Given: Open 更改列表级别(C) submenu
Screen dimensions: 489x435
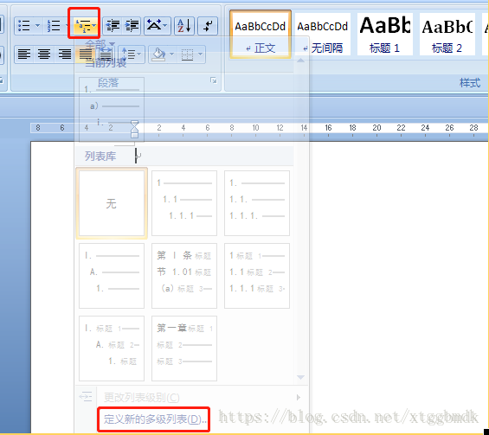Looking at the screenshot, I should point(191,397).
